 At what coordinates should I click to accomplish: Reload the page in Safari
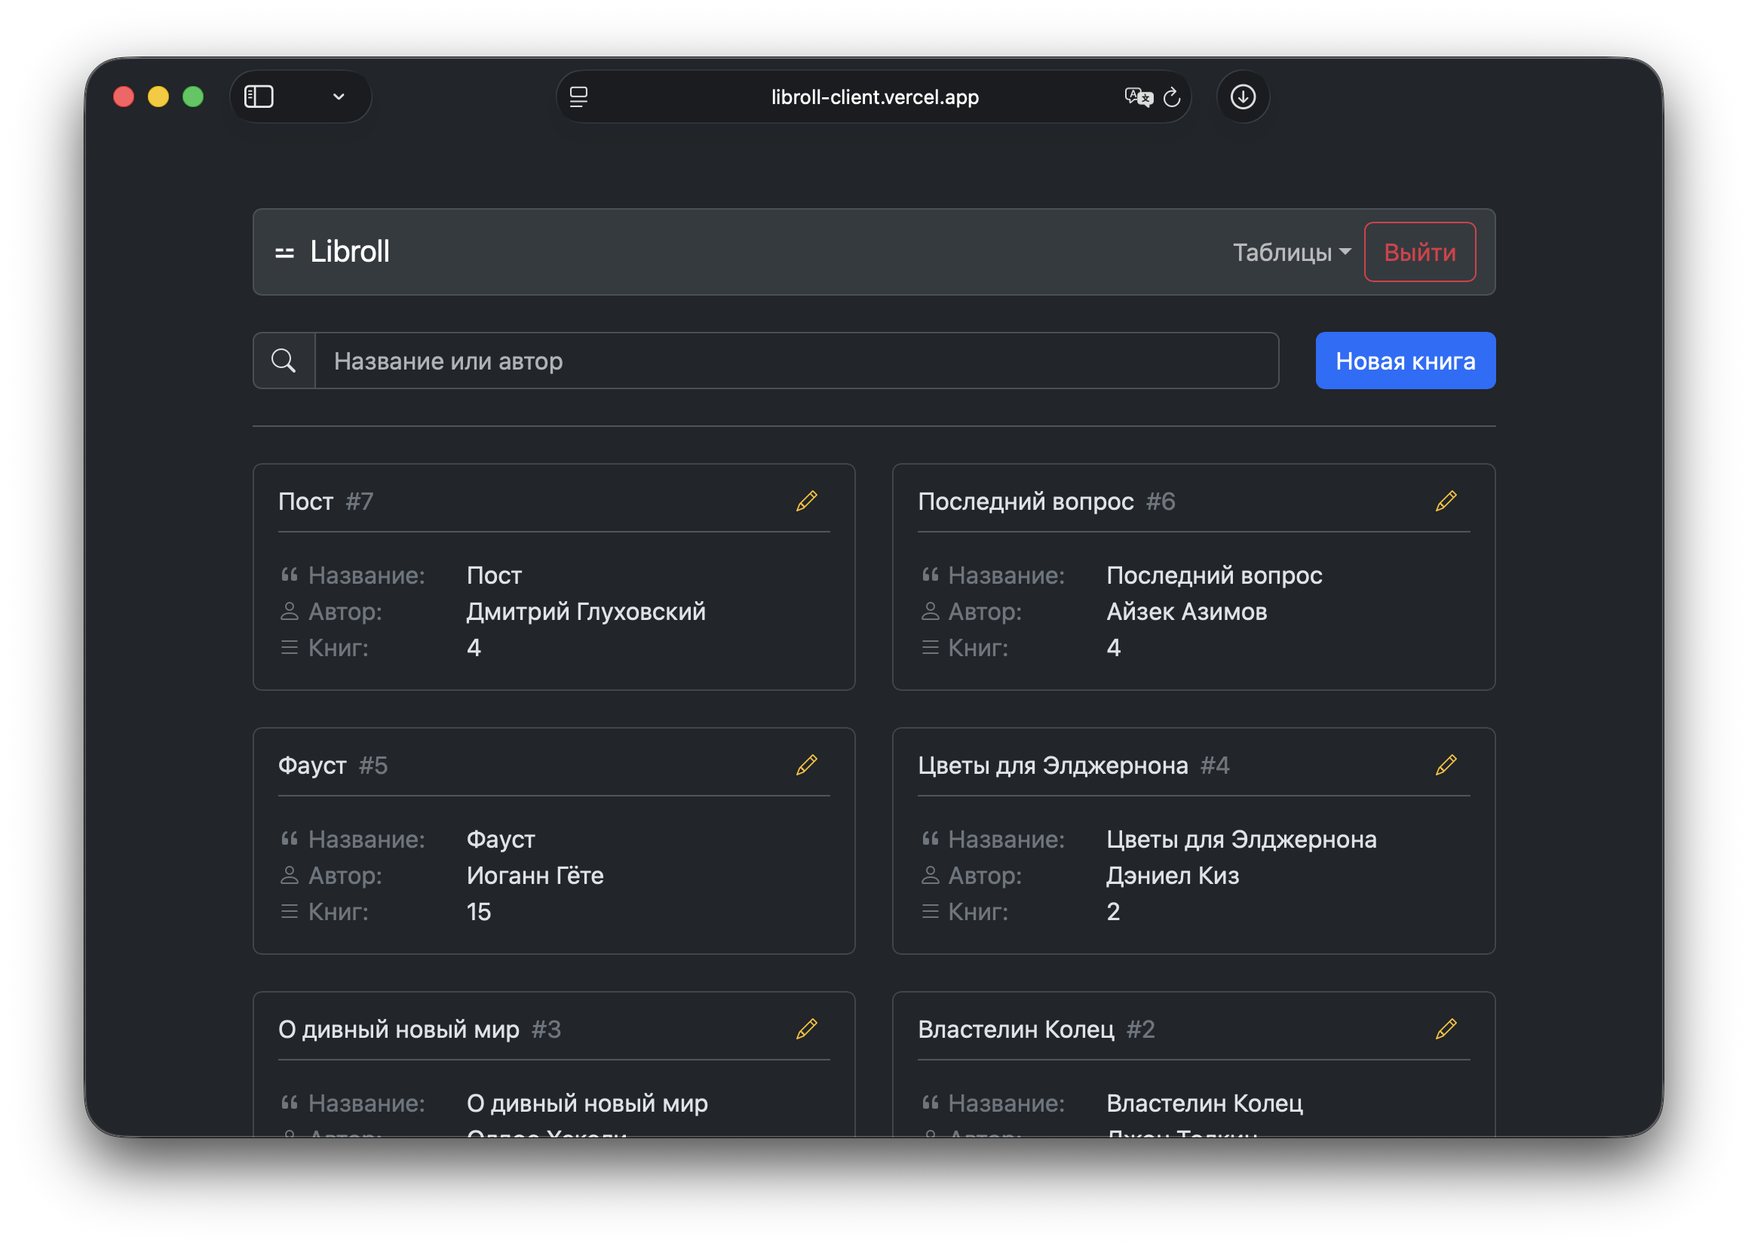click(x=1171, y=97)
